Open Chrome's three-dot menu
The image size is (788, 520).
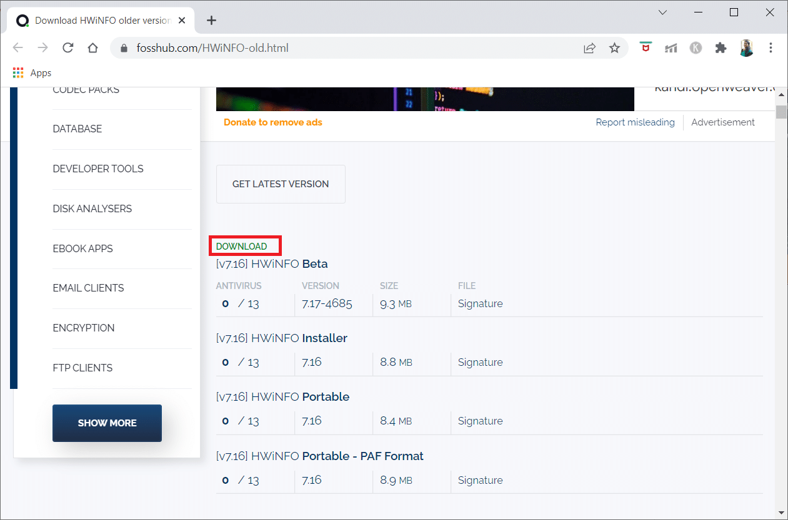point(771,48)
